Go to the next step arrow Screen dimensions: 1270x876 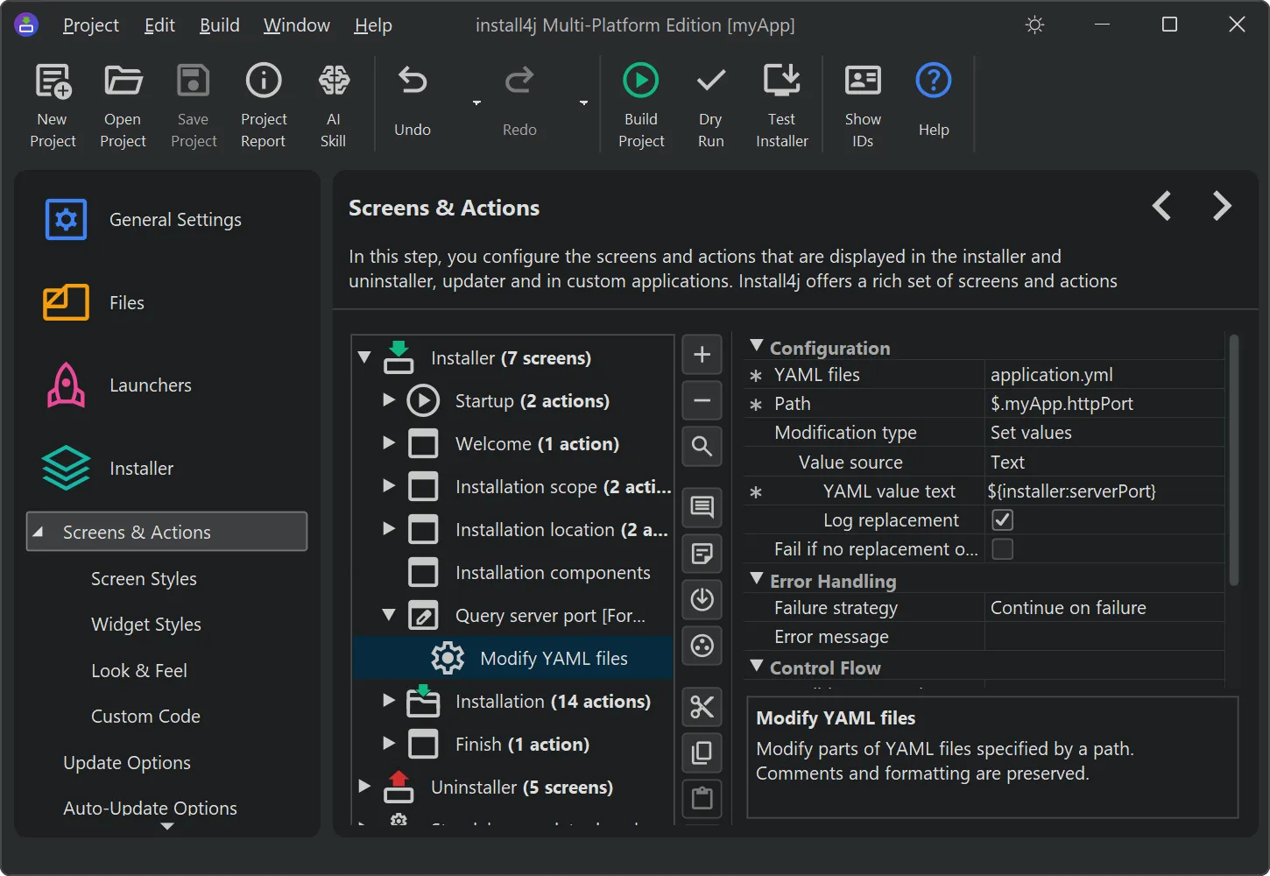(1223, 206)
